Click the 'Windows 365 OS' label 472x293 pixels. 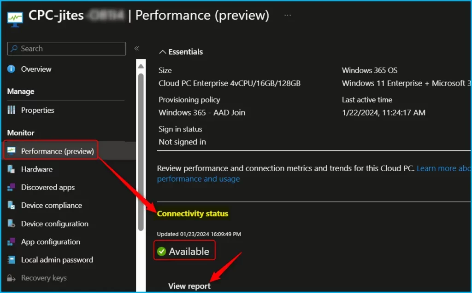(x=370, y=70)
